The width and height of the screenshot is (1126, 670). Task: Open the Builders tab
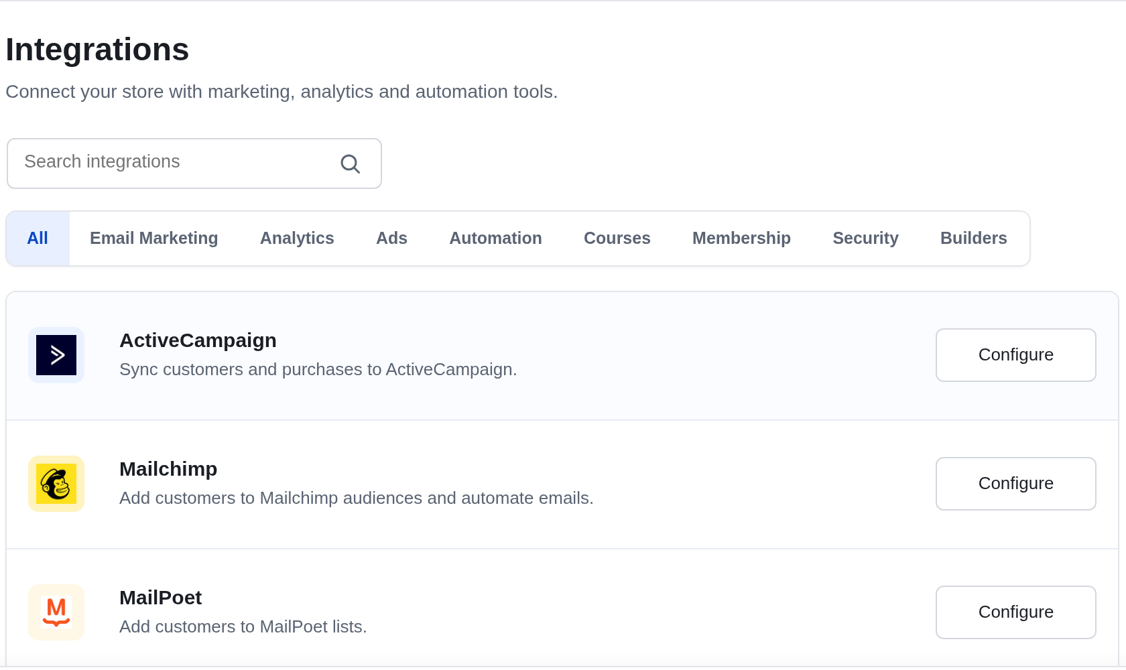[x=973, y=239]
